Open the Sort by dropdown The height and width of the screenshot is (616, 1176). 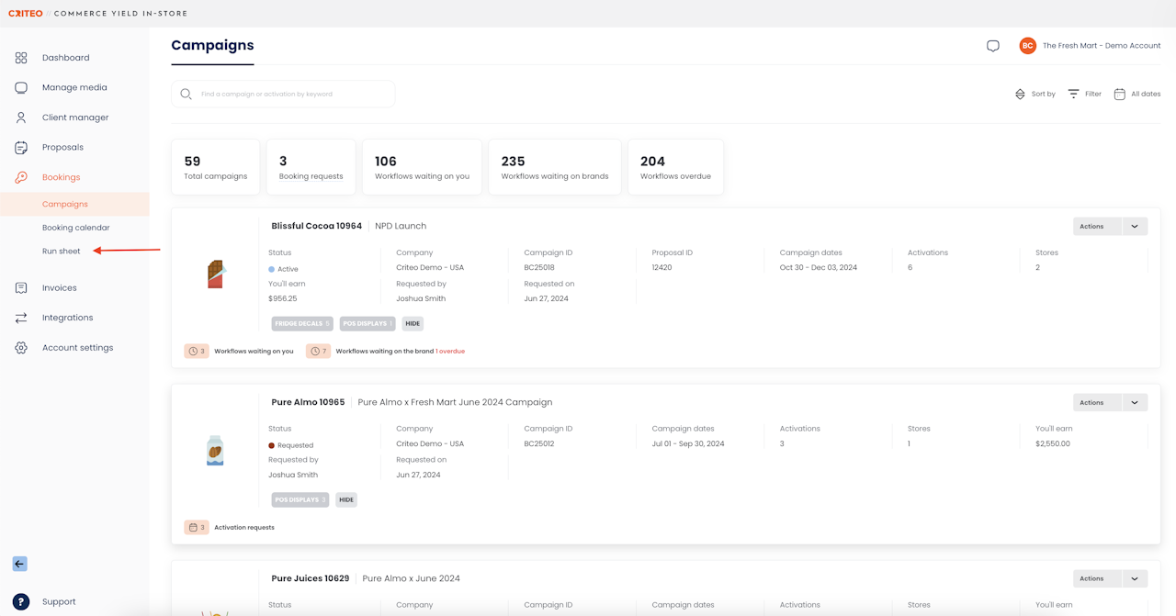pos(1035,94)
